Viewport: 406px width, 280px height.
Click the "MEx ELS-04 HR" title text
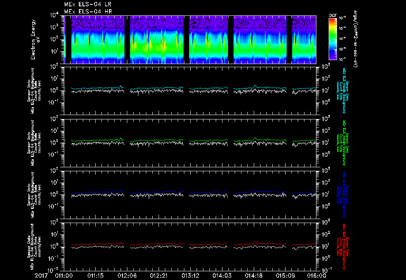(x=88, y=11)
